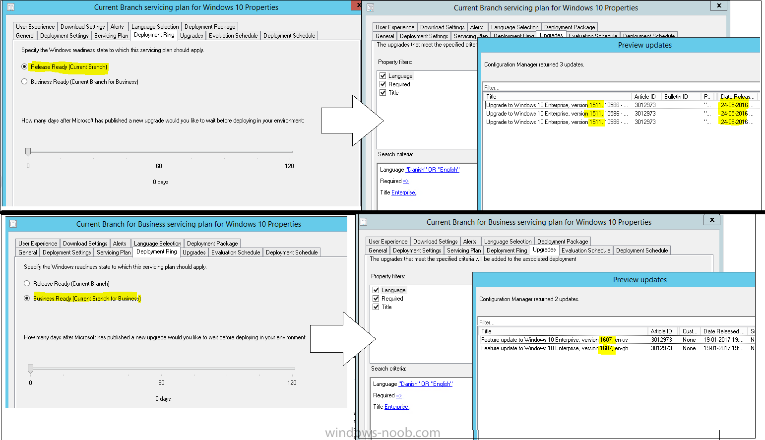This screenshot has height=440, width=765.
Task: Open Servicing Plan tab in Business Deployment Ring window
Action: pos(114,252)
